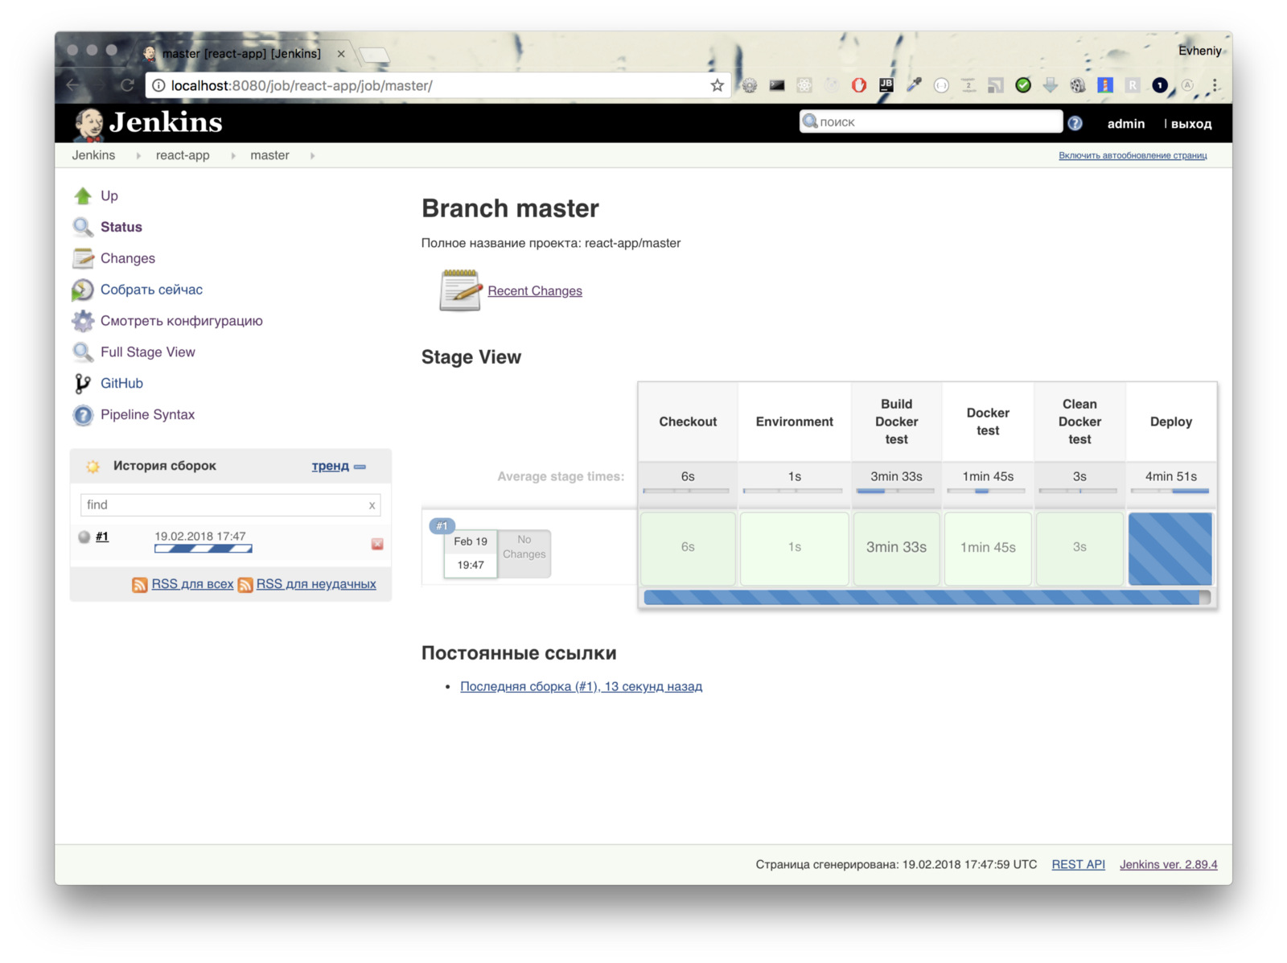
Task: Expand the dropdown arrow after Jenkins breadcrumb
Action: point(138,156)
